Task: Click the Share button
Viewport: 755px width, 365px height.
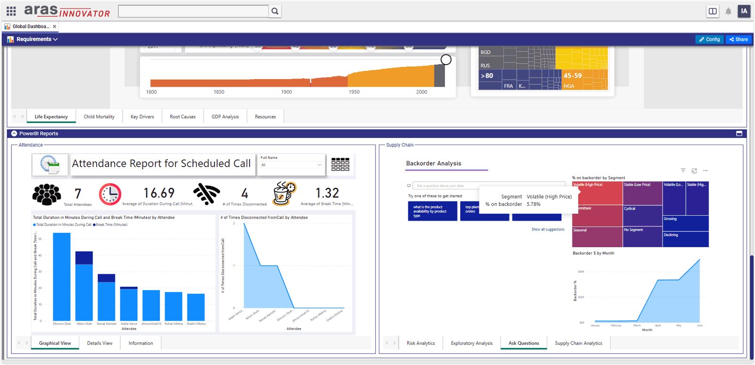Action: [738, 40]
